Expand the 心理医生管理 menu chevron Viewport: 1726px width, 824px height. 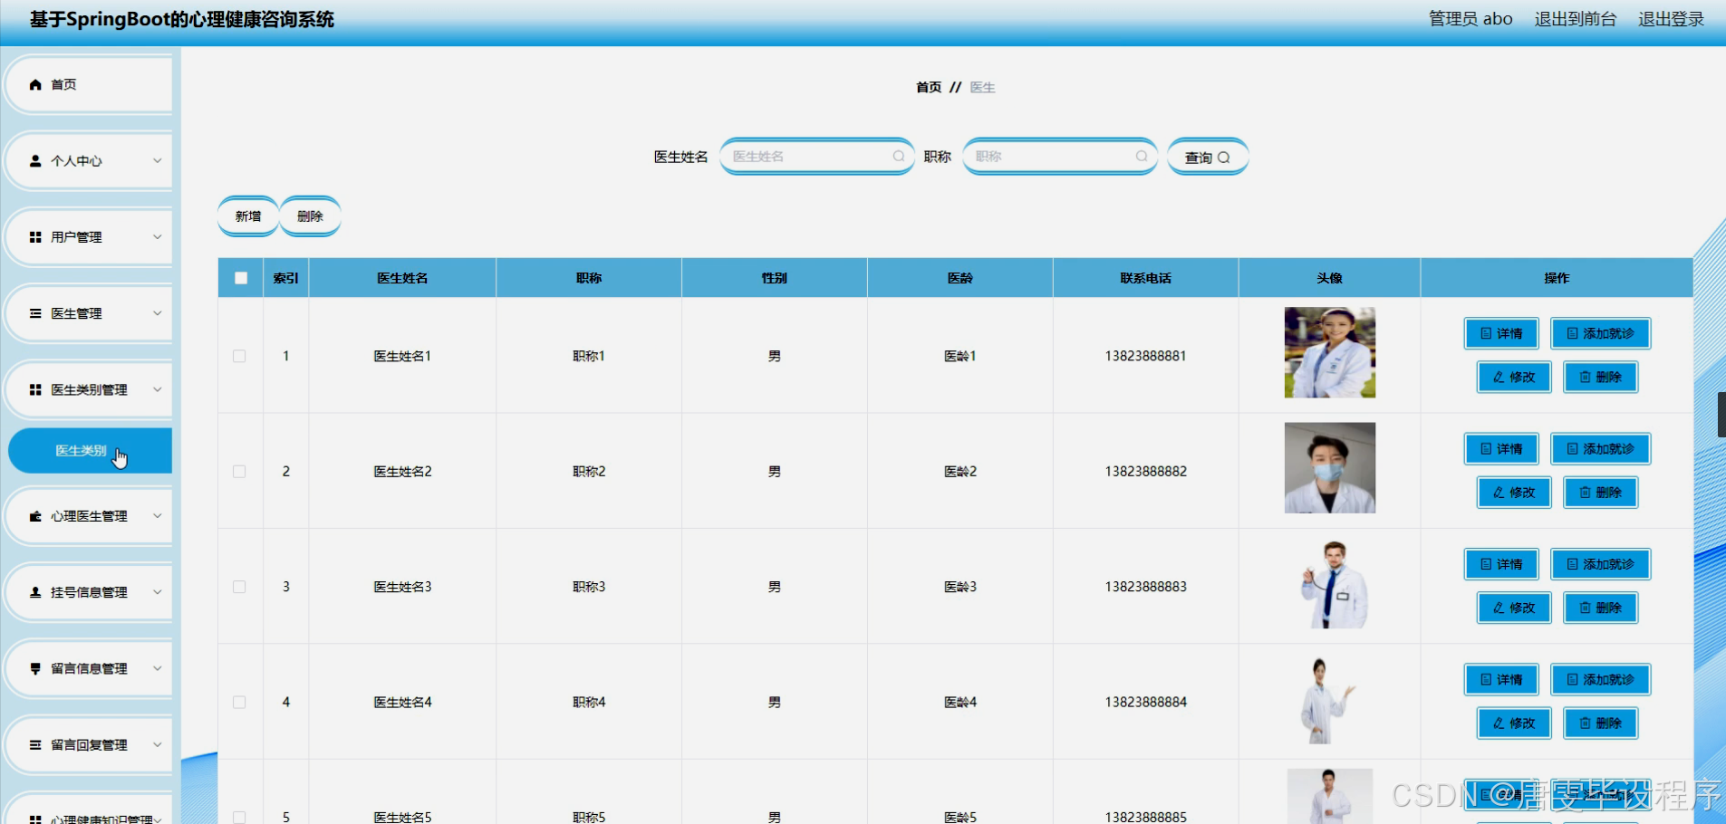pyautogui.click(x=157, y=516)
